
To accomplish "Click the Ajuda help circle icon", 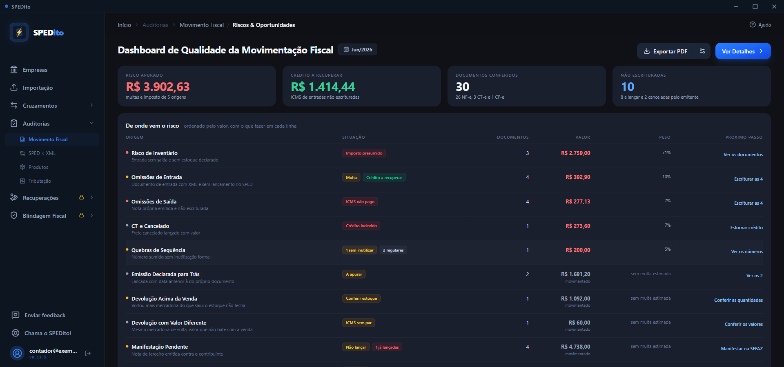I will point(753,24).
